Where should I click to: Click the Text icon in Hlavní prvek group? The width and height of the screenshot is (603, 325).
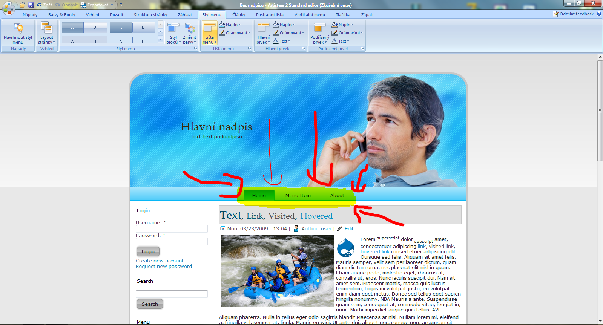pyautogui.click(x=276, y=41)
